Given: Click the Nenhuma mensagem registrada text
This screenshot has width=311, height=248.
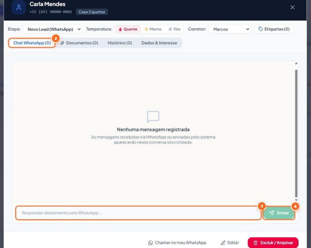Looking at the screenshot, I should (153, 129).
